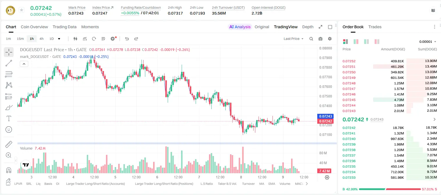
Task: Open the emoji sticker tool
Action: click(9, 130)
